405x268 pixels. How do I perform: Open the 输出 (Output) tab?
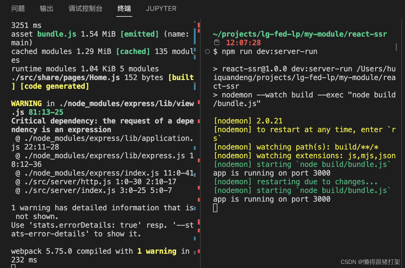click(47, 8)
